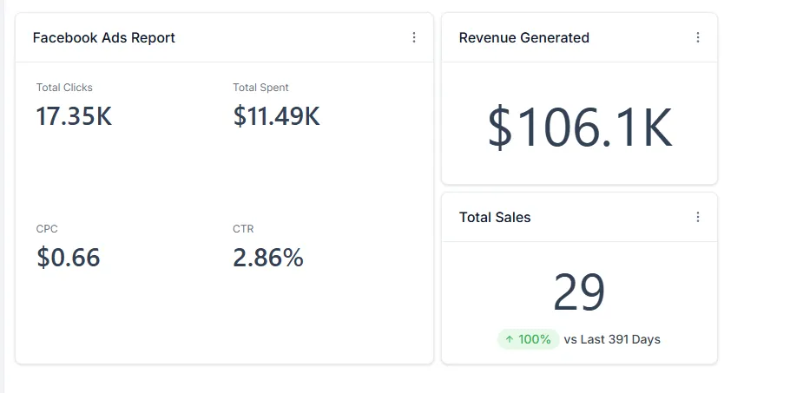Viewport: 790px width, 393px height.
Task: Click the Total Clicks label
Action: (64, 88)
